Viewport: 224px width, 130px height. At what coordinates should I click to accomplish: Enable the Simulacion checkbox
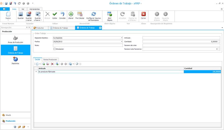55,49
